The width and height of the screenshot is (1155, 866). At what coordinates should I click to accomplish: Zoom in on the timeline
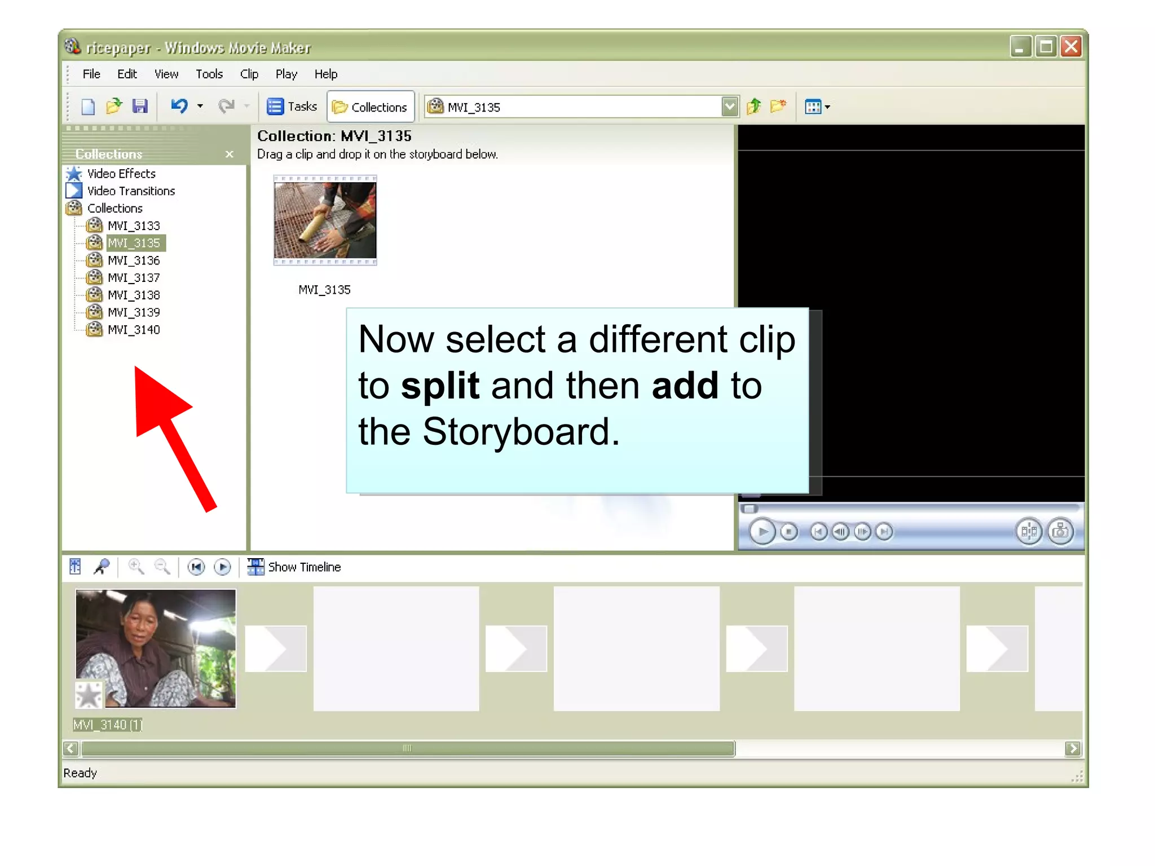coord(136,567)
